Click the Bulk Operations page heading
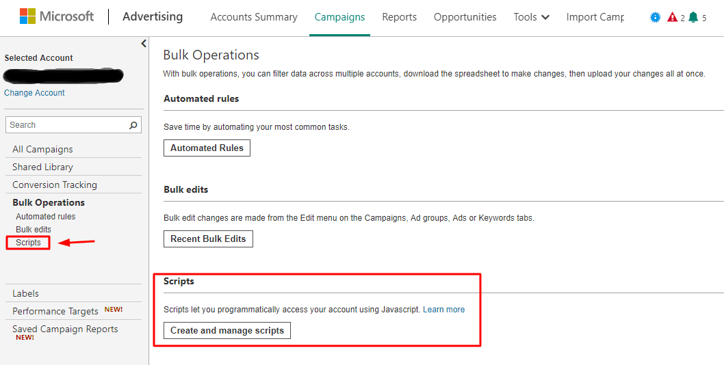The image size is (724, 365). 211,55
